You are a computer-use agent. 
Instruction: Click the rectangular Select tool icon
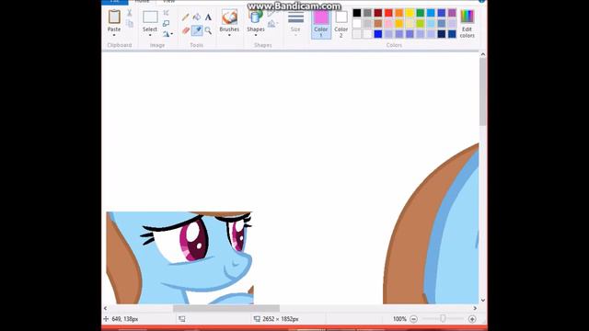click(x=150, y=17)
